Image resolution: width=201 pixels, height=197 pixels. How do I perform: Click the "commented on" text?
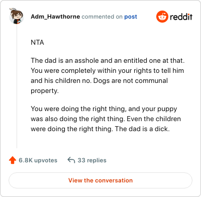(x=102, y=17)
